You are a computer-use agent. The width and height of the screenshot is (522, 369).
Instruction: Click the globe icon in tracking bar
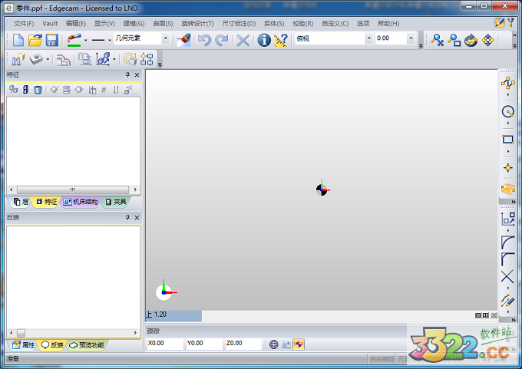point(273,344)
